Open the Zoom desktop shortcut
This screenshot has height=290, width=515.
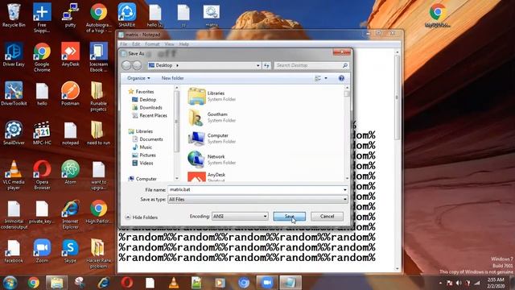(x=42, y=251)
